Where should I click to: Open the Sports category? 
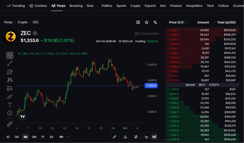coord(121,6)
